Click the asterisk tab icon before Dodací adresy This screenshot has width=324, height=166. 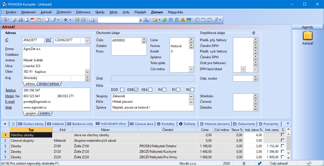[x=5, y=124]
